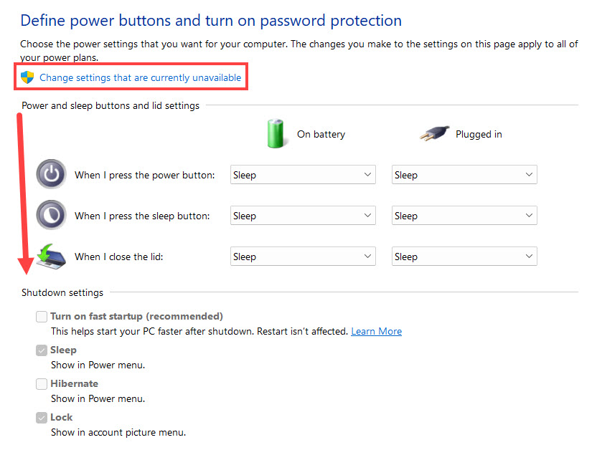Click the Shutdown settings section heading
This screenshot has height=450, width=597.
(62, 292)
